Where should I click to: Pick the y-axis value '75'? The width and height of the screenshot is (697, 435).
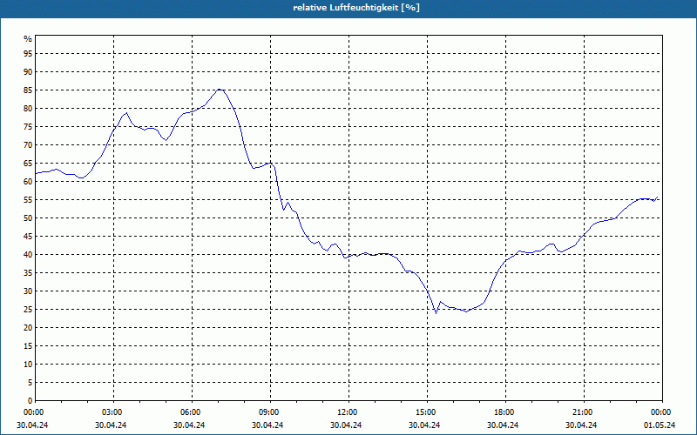tap(28, 127)
